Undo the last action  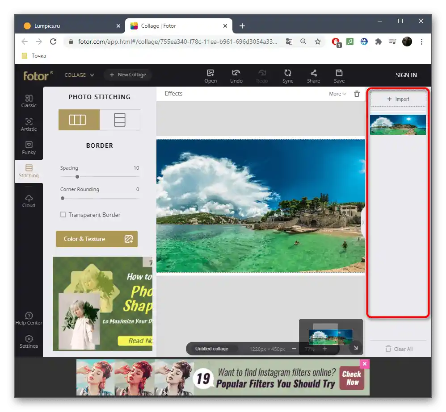tap(236, 76)
